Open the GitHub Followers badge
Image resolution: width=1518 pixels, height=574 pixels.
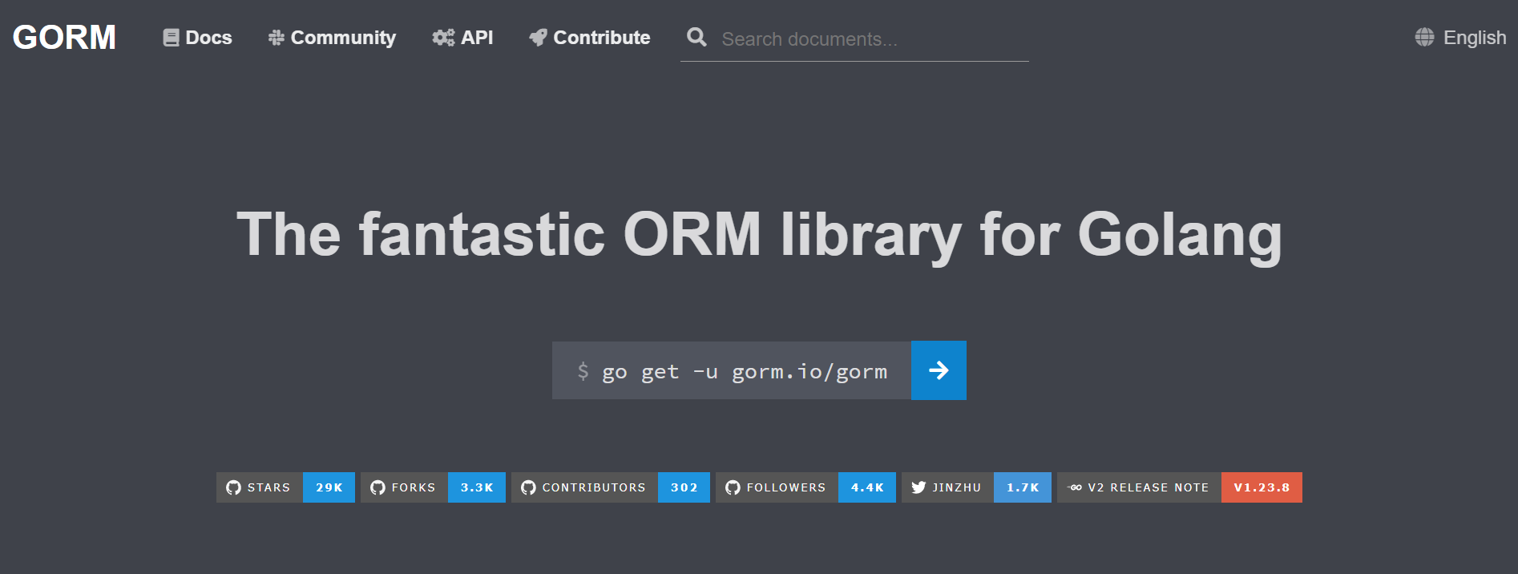(x=805, y=487)
